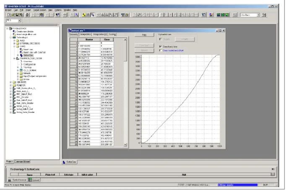
Task: Click the third green monitor toolbar icon
Action: pyautogui.click(x=227, y=15)
